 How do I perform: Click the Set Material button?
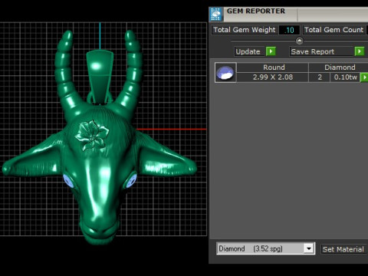343,249
